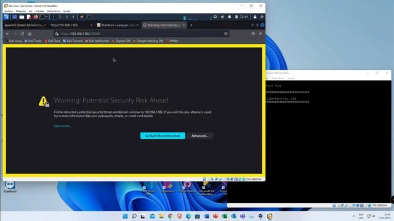This screenshot has height=221, width=394.
Task: Bookmark this page with the star icon
Action: click(226, 34)
